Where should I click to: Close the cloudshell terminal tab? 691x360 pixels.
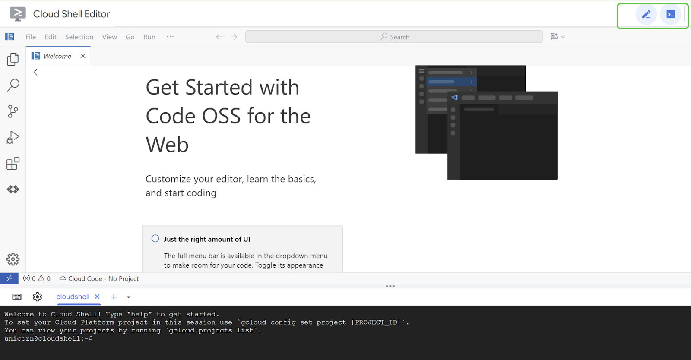tap(97, 297)
